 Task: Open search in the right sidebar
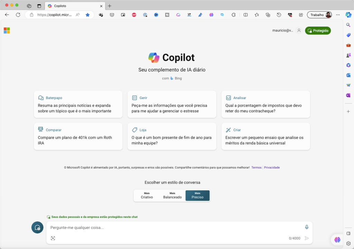pyautogui.click(x=348, y=25)
